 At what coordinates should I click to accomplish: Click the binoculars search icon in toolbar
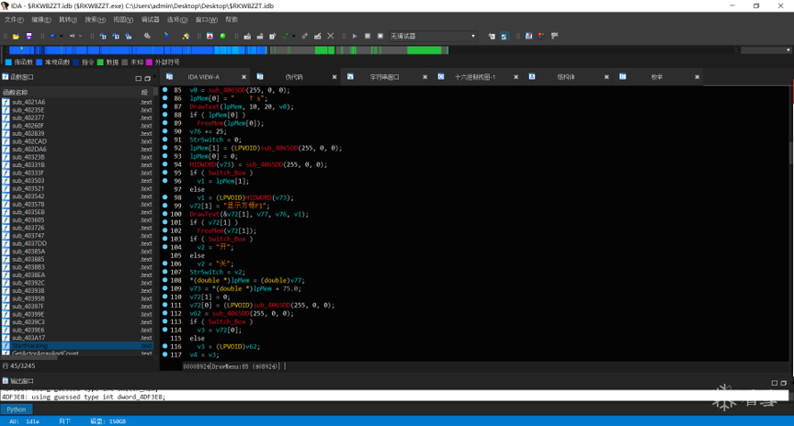[147, 37]
